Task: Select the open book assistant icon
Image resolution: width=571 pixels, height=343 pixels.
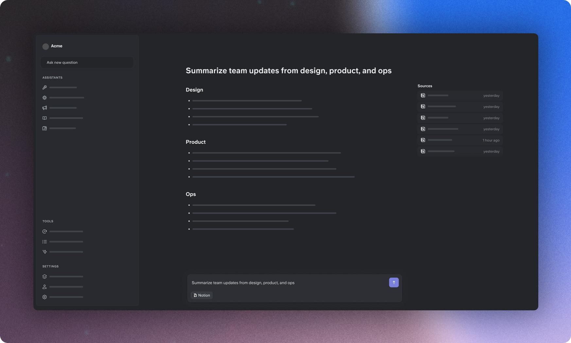Action: tap(44, 118)
